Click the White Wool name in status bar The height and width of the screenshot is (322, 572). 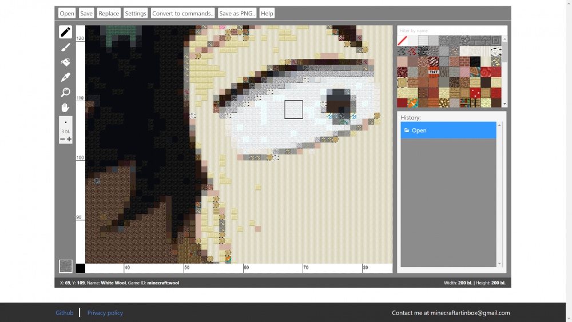[113, 283]
